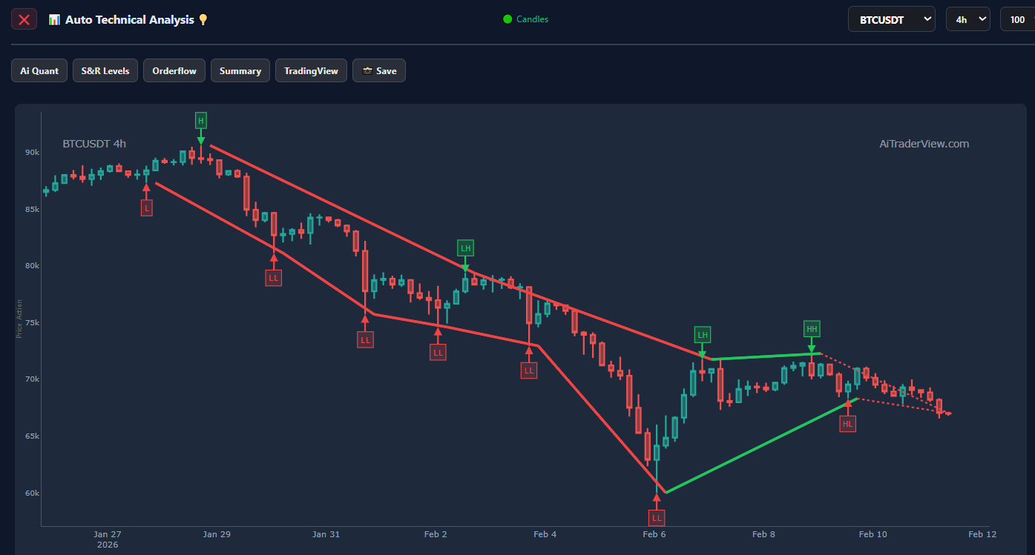Click the green H marker at chart top
This screenshot has width=1035, height=555.
200,120
